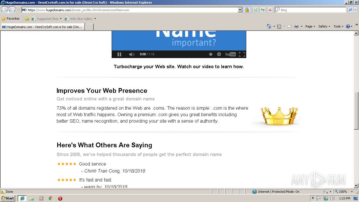This screenshot has width=359, height=202.
Task: Mute the video volume
Action: tap(132, 54)
